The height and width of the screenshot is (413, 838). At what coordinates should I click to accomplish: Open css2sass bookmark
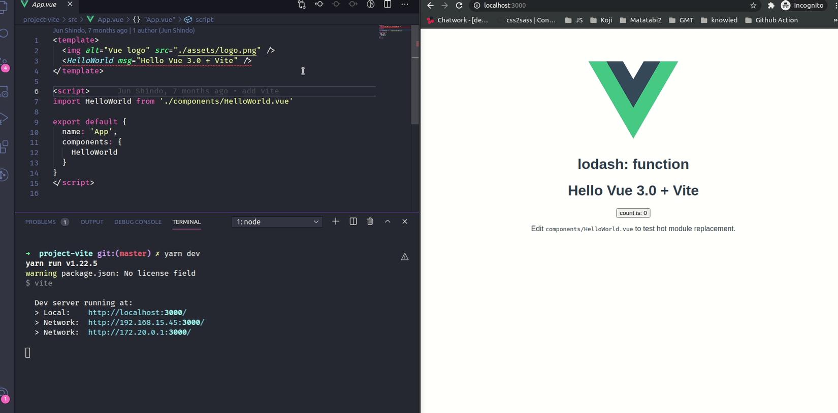[x=526, y=20]
